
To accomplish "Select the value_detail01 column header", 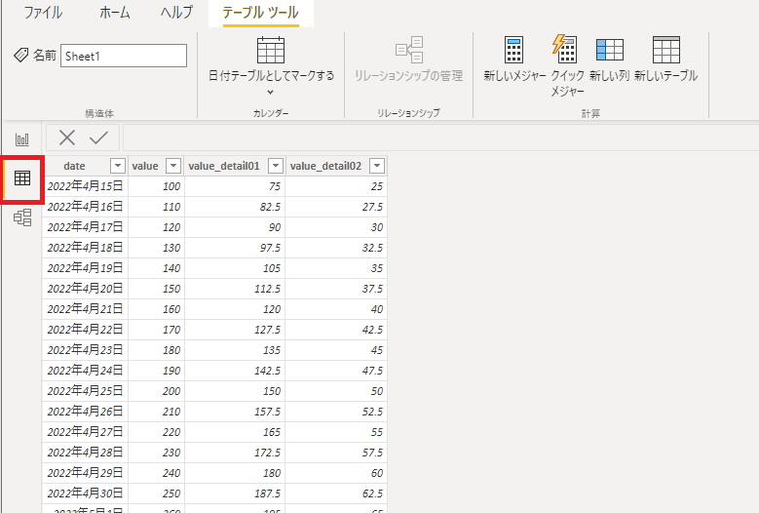I will coord(224,166).
